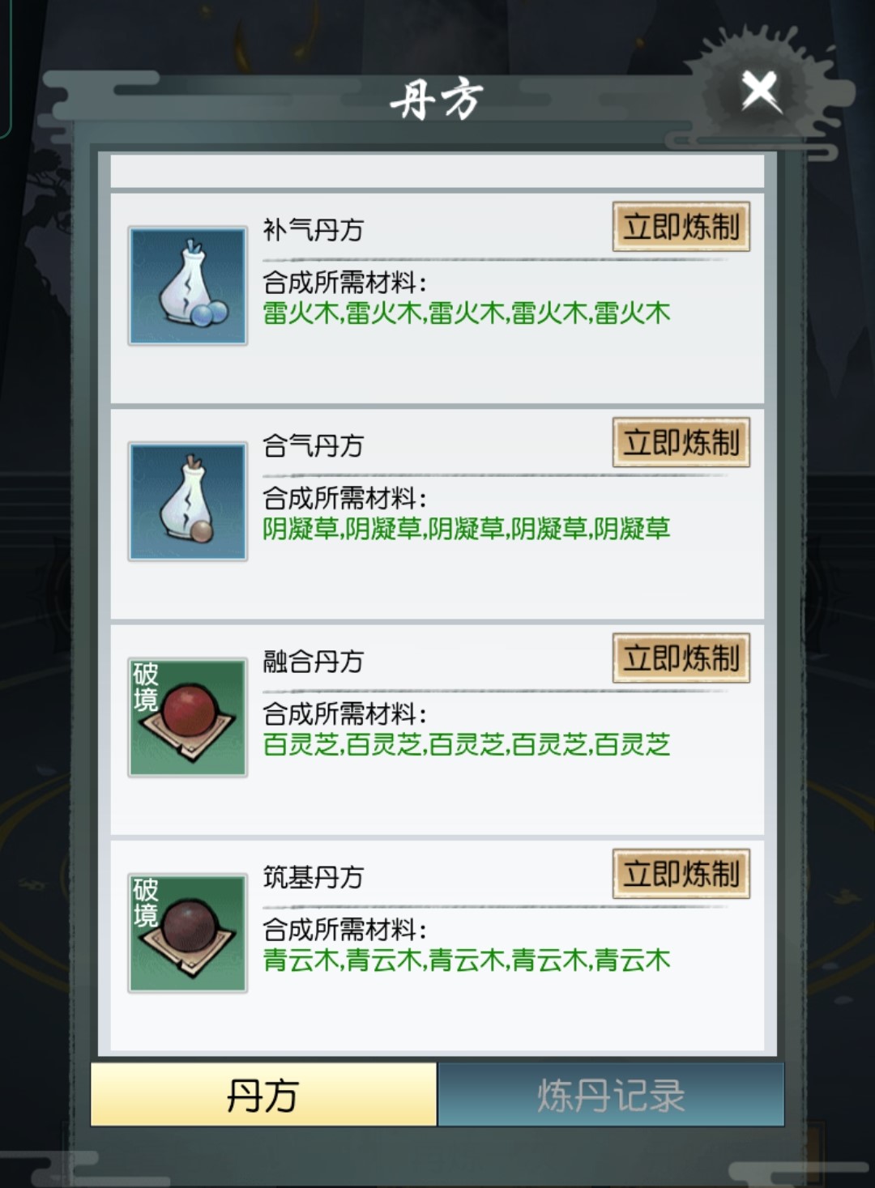
Task: Craft 融合丹方 with 立即炼制 button
Action: click(x=681, y=658)
